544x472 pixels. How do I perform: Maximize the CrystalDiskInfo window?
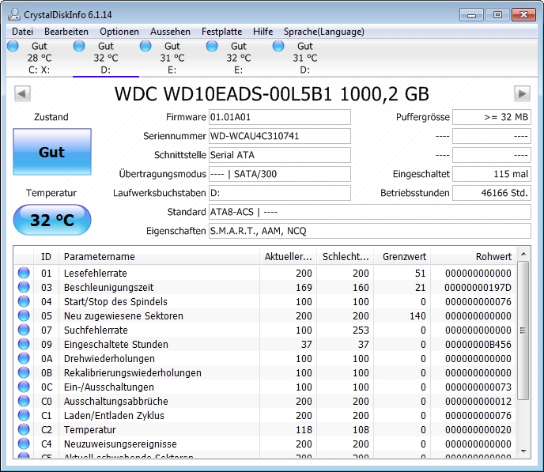497,15
